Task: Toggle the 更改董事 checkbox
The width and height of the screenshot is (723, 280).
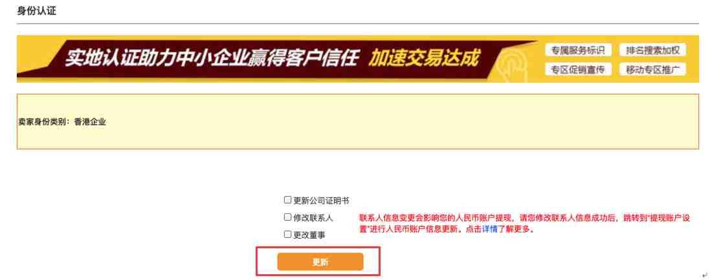Action: click(288, 234)
